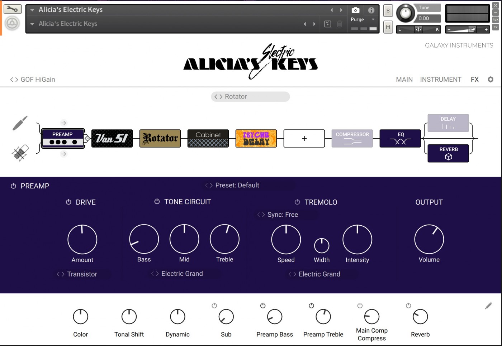Toggle the TREMOLO section power
The image size is (502, 346).
[x=297, y=202]
